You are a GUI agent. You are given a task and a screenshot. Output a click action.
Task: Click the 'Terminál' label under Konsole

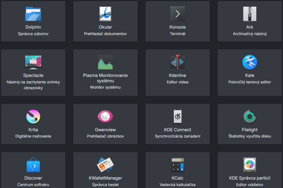click(x=178, y=34)
